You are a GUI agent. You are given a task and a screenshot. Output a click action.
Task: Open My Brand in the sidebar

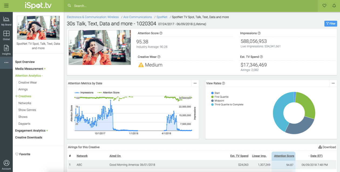(x=6, y=21)
